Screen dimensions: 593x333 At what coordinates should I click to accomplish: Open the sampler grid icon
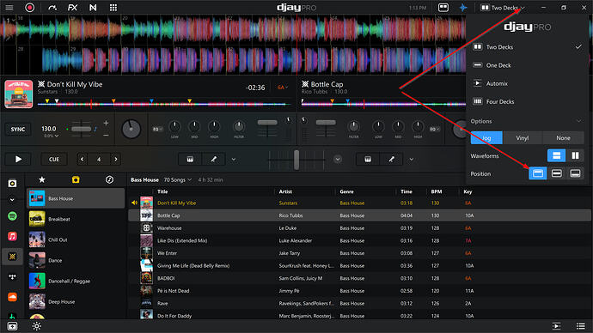pyautogui.click(x=113, y=8)
